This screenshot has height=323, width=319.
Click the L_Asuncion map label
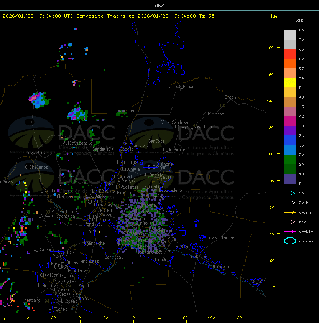[174, 150]
